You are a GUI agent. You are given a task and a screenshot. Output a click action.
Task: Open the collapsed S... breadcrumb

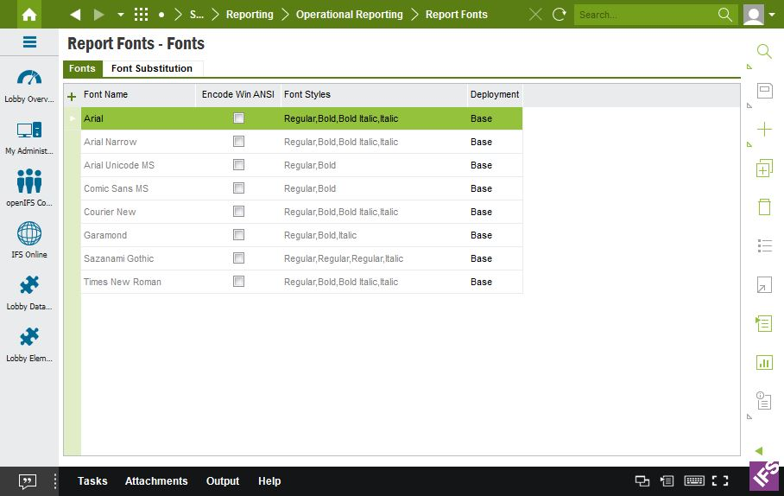[197, 15]
